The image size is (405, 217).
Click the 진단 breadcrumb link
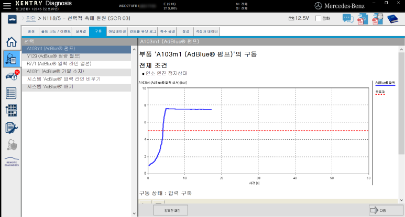31,18
